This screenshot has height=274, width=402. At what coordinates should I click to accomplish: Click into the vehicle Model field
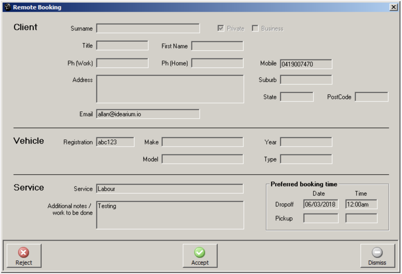click(202, 159)
